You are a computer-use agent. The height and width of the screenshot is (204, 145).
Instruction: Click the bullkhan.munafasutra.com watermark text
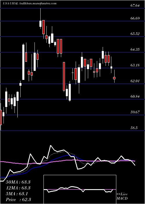coord(38,3)
